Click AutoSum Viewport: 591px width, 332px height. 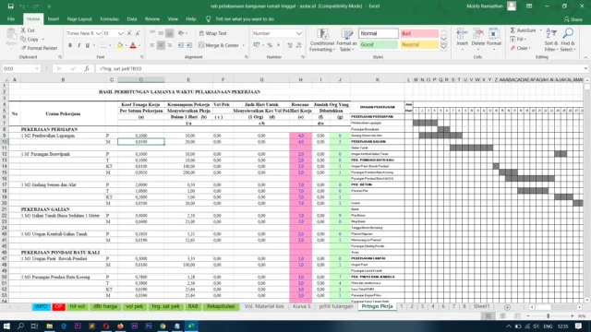pos(523,30)
